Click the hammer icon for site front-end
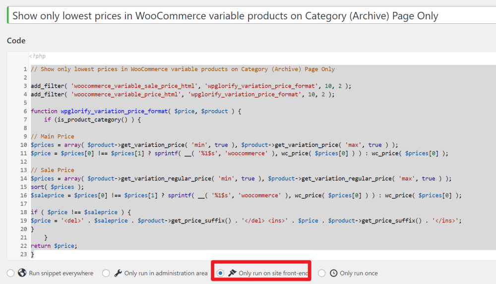Viewport: 496px width, 284px height. tap(232, 273)
